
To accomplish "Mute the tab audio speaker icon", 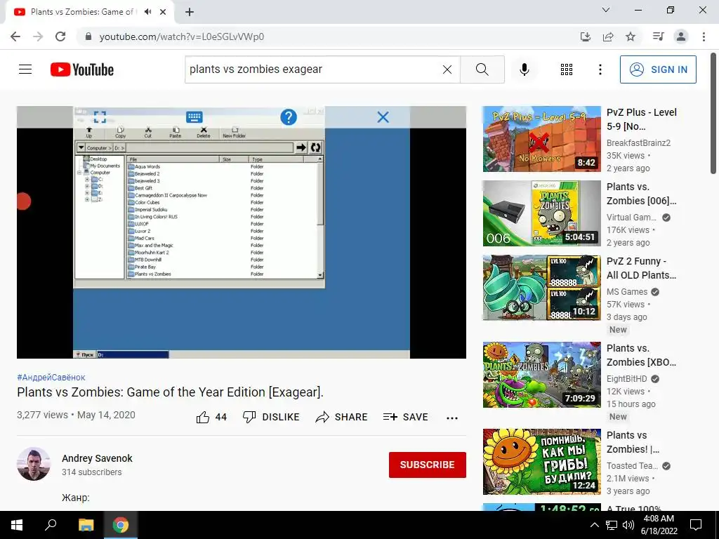I will pos(147,12).
